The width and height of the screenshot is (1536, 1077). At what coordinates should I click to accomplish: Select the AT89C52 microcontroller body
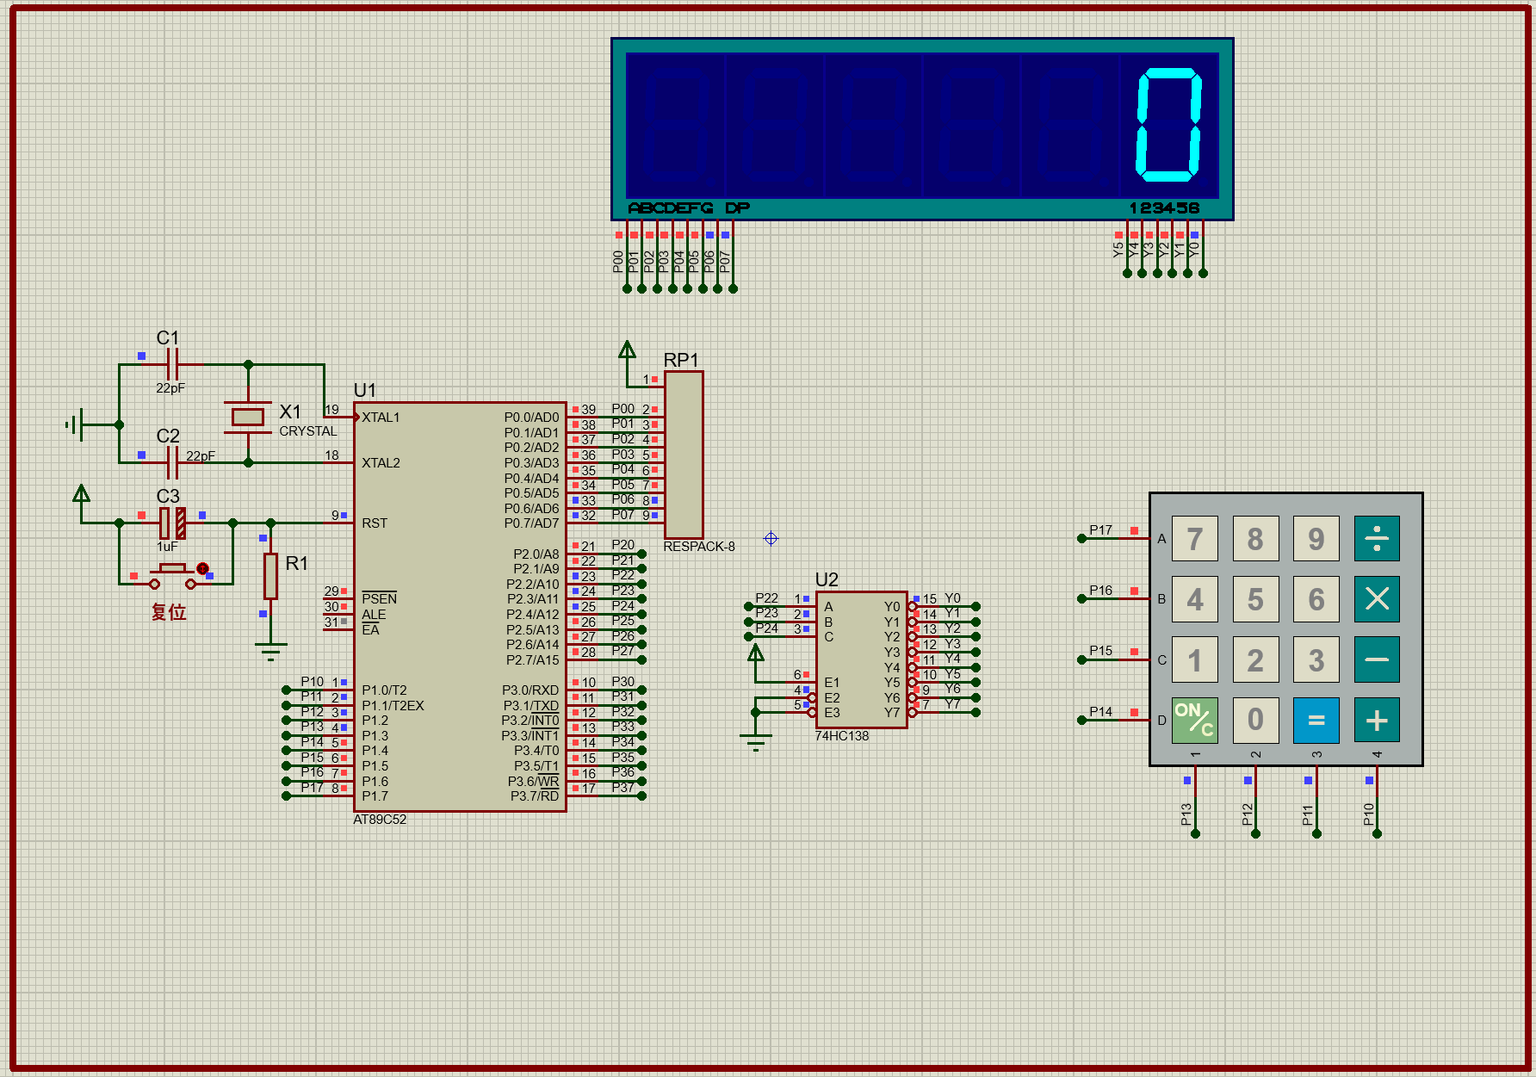click(460, 607)
